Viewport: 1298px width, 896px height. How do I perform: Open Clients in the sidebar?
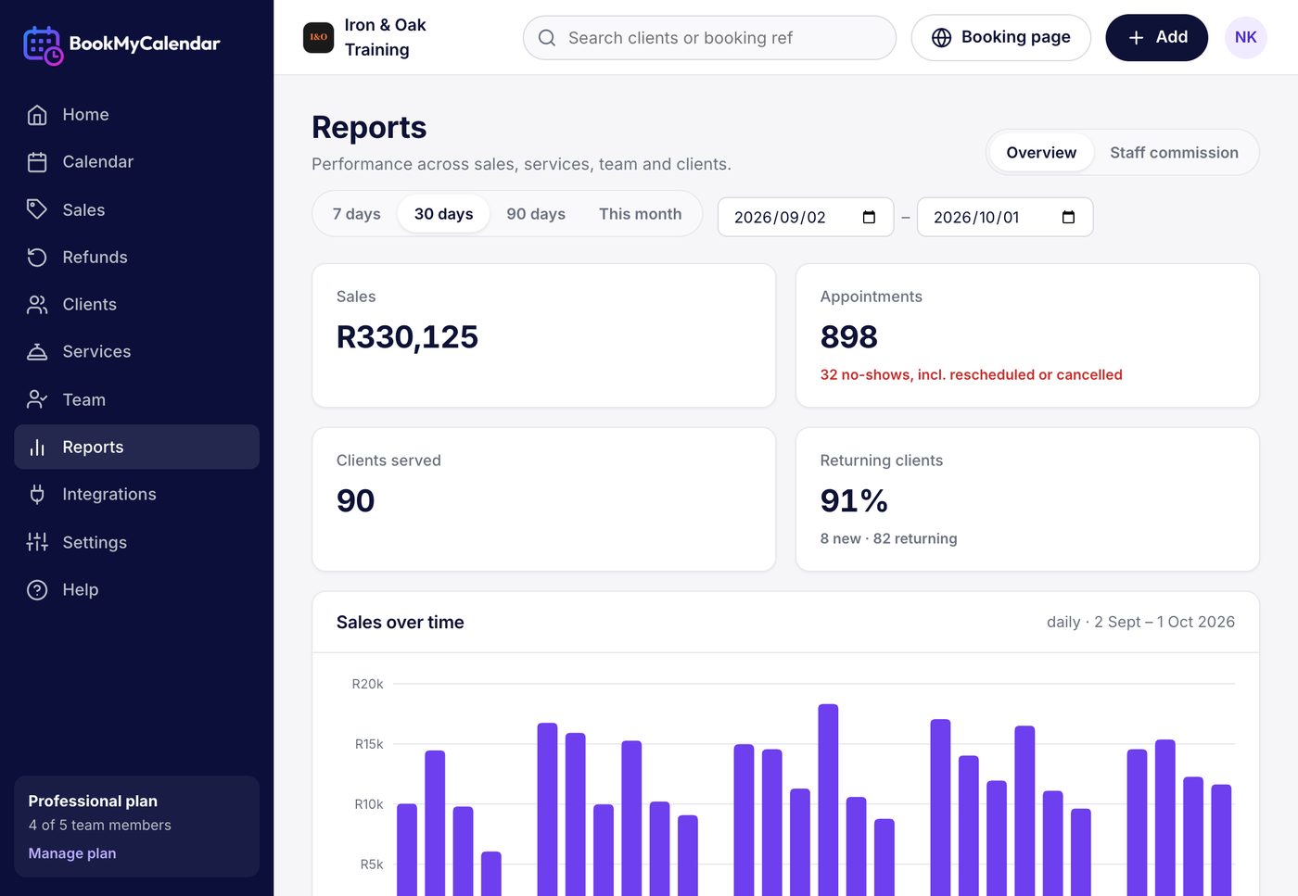136,305
